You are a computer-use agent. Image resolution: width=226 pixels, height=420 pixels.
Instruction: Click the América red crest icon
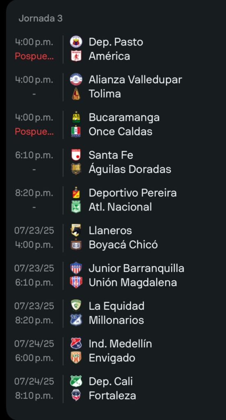pyautogui.click(x=76, y=56)
